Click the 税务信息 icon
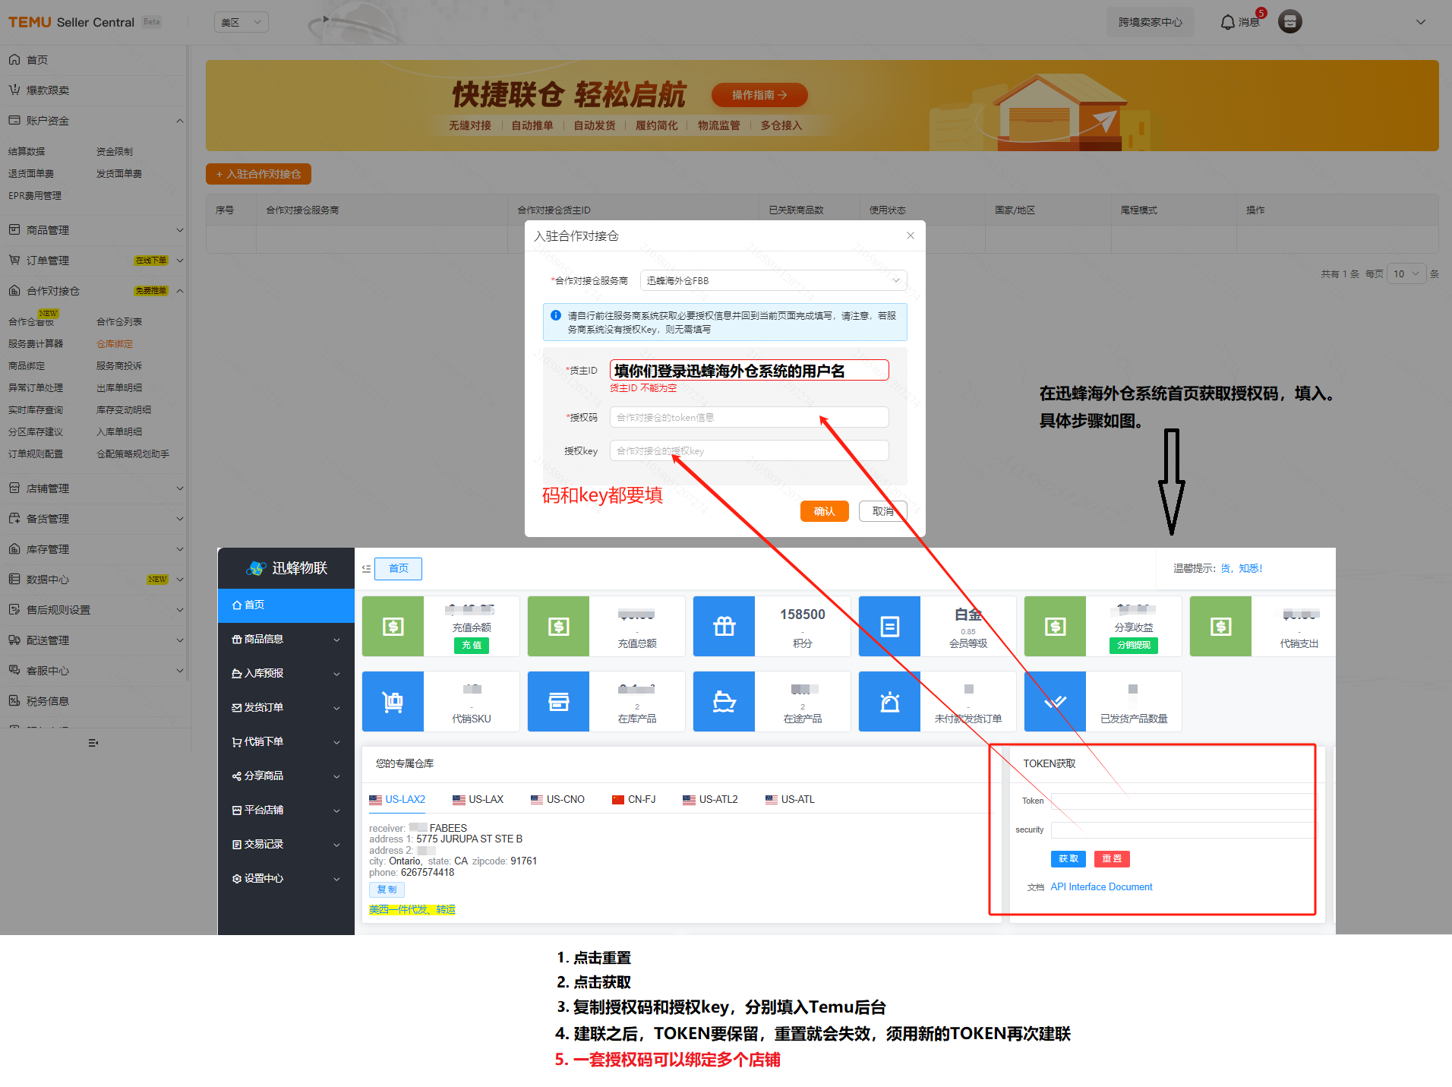1452x1087 pixels. click(14, 700)
